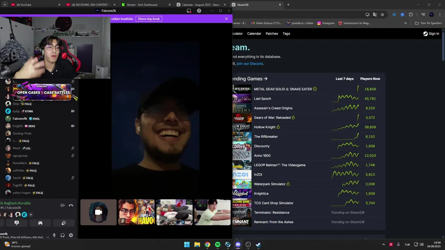Open the Instagram bookmark

click(x=326, y=23)
